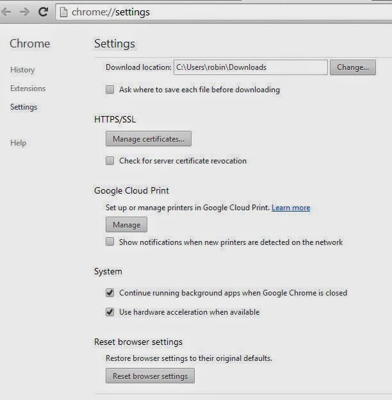
Task: Click Manage under Google Cloud Print
Action: [126, 224]
